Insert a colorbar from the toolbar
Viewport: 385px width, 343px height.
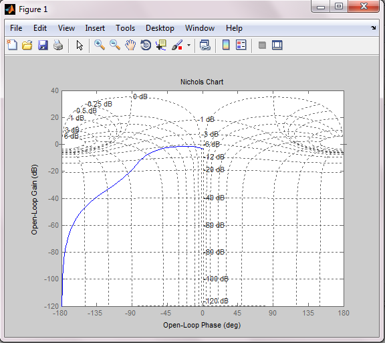[x=226, y=45]
